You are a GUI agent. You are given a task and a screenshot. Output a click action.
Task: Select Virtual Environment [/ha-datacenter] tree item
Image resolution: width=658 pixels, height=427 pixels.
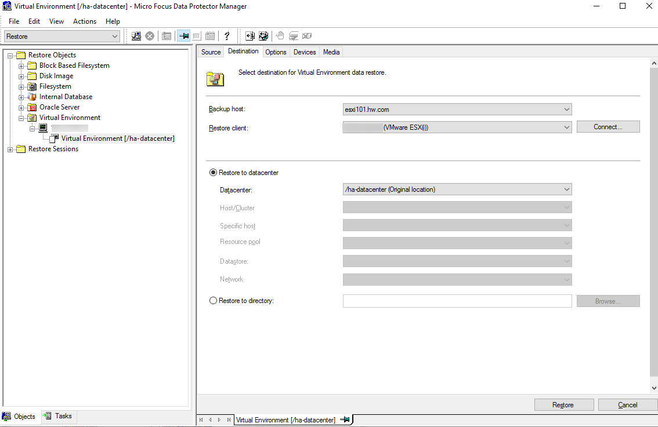pos(117,138)
